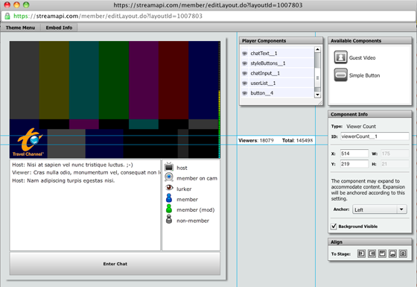Center component on stage
This screenshot has height=287, width=417.
tap(403, 253)
